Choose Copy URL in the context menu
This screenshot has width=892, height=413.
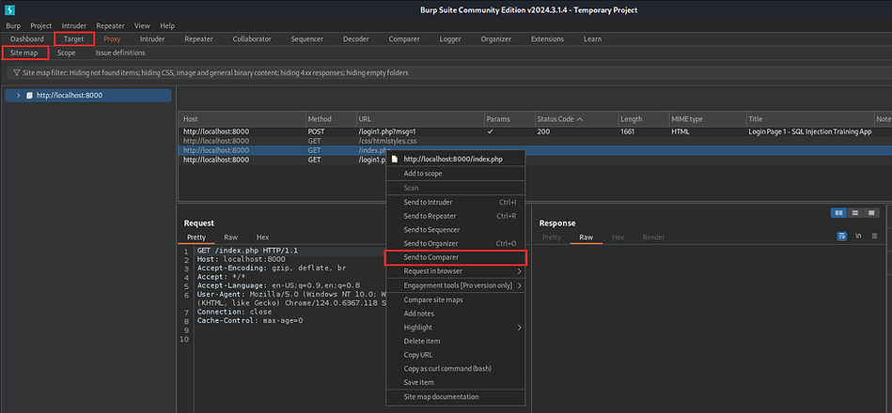[455, 355]
